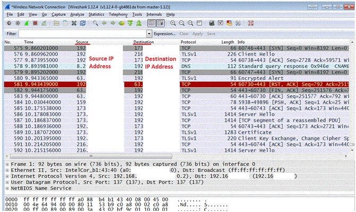Open the Statistics menu
Screen dimensions: 356x212
(96, 14)
